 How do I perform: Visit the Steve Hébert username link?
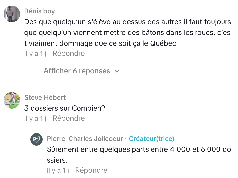45,98
